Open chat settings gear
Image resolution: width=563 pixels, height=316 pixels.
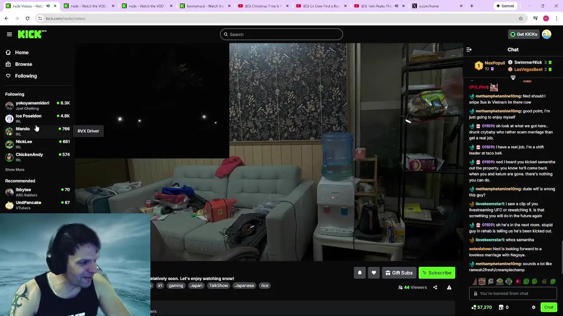click(x=534, y=307)
